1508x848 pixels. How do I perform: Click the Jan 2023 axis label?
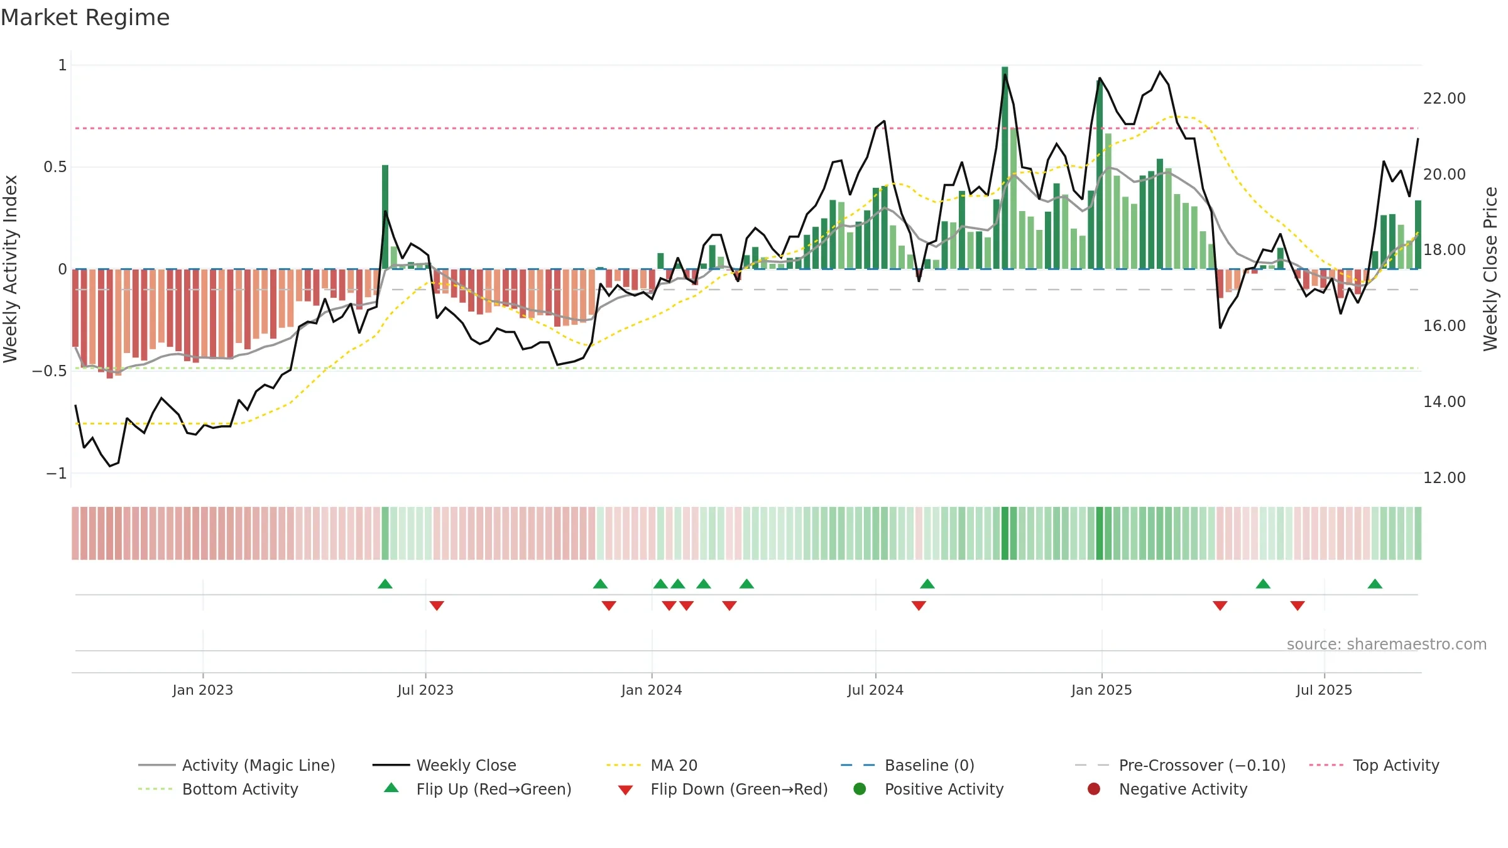[203, 690]
